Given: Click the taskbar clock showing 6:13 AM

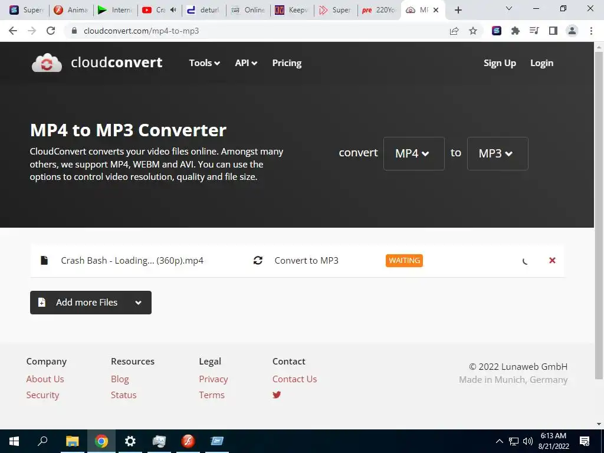Looking at the screenshot, I should click(x=553, y=441).
